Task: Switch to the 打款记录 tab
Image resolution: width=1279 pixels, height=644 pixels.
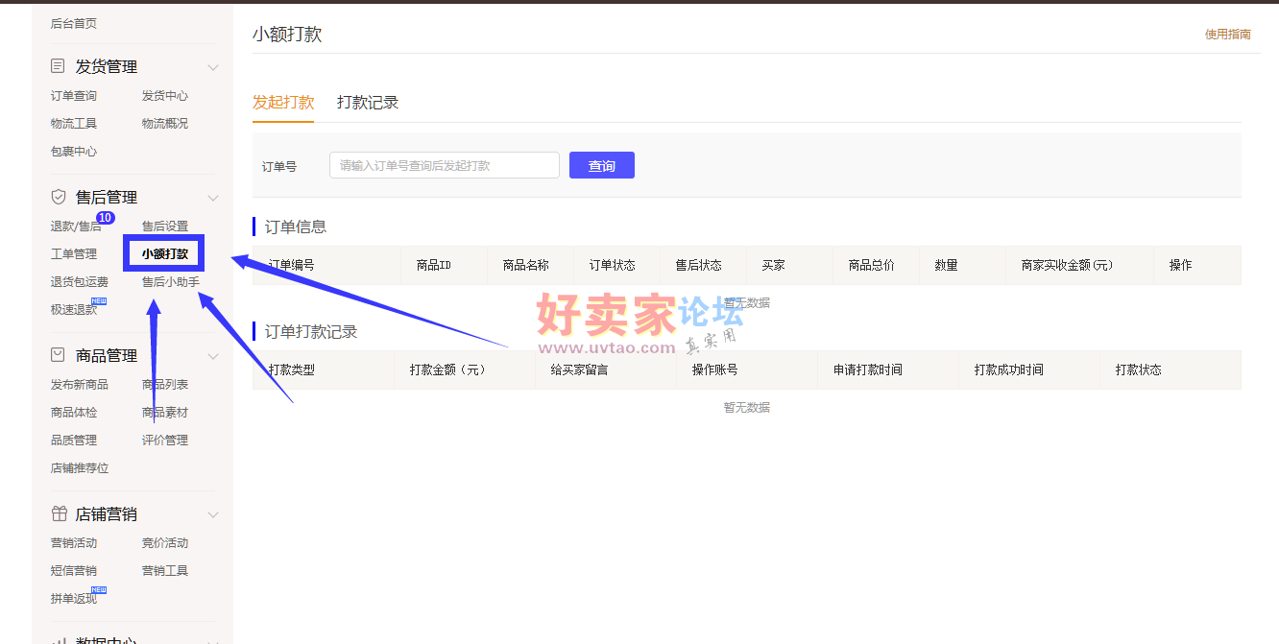Action: (x=367, y=103)
